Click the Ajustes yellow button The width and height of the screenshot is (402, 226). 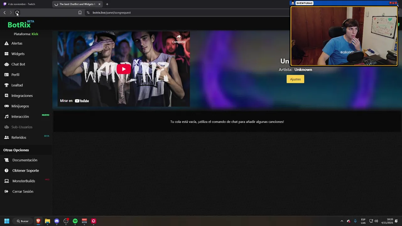click(295, 79)
